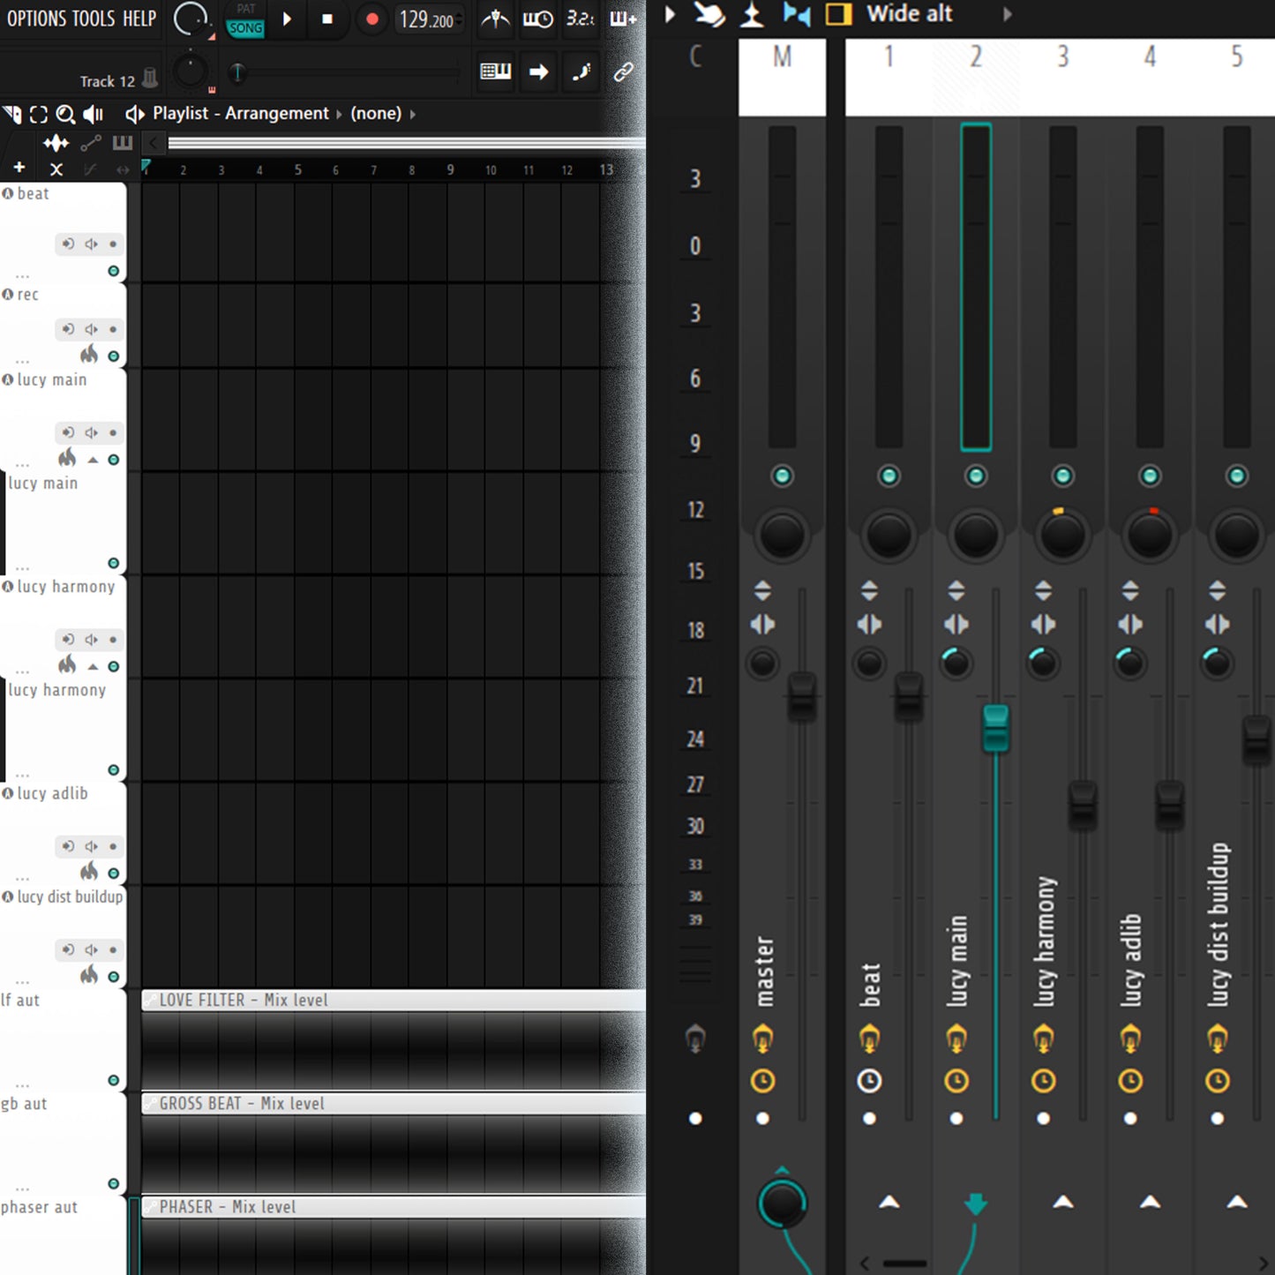The width and height of the screenshot is (1275, 1275).
Task: Select the playlist zoom tool
Action: click(x=65, y=114)
